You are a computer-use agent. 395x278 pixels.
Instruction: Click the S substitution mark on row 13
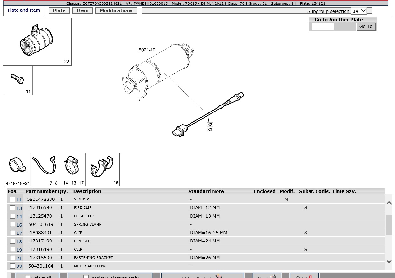point(305,207)
